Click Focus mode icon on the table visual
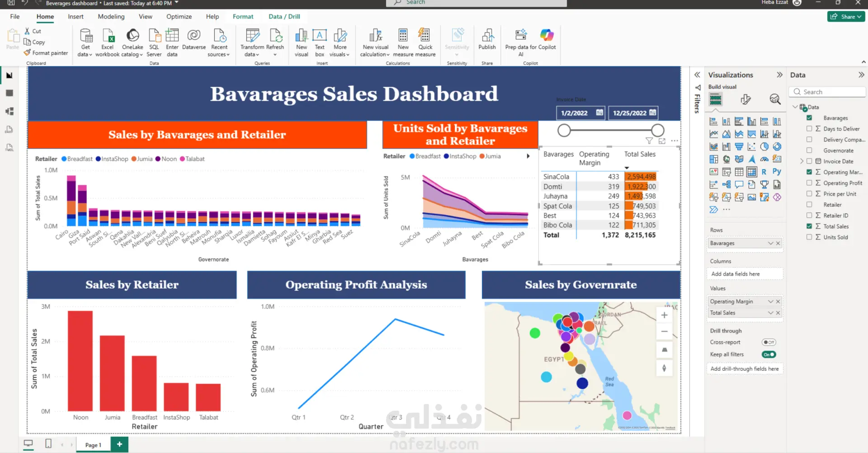The width and height of the screenshot is (868, 453). coord(662,141)
